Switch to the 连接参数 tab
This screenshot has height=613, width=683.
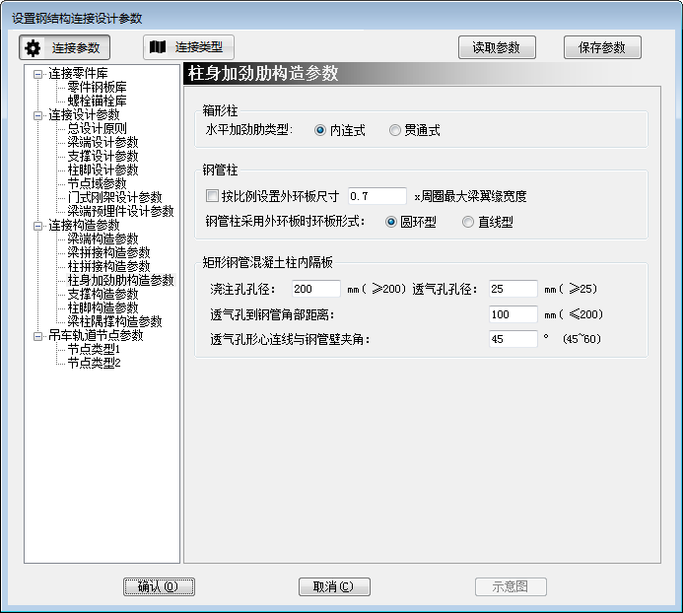coord(64,47)
